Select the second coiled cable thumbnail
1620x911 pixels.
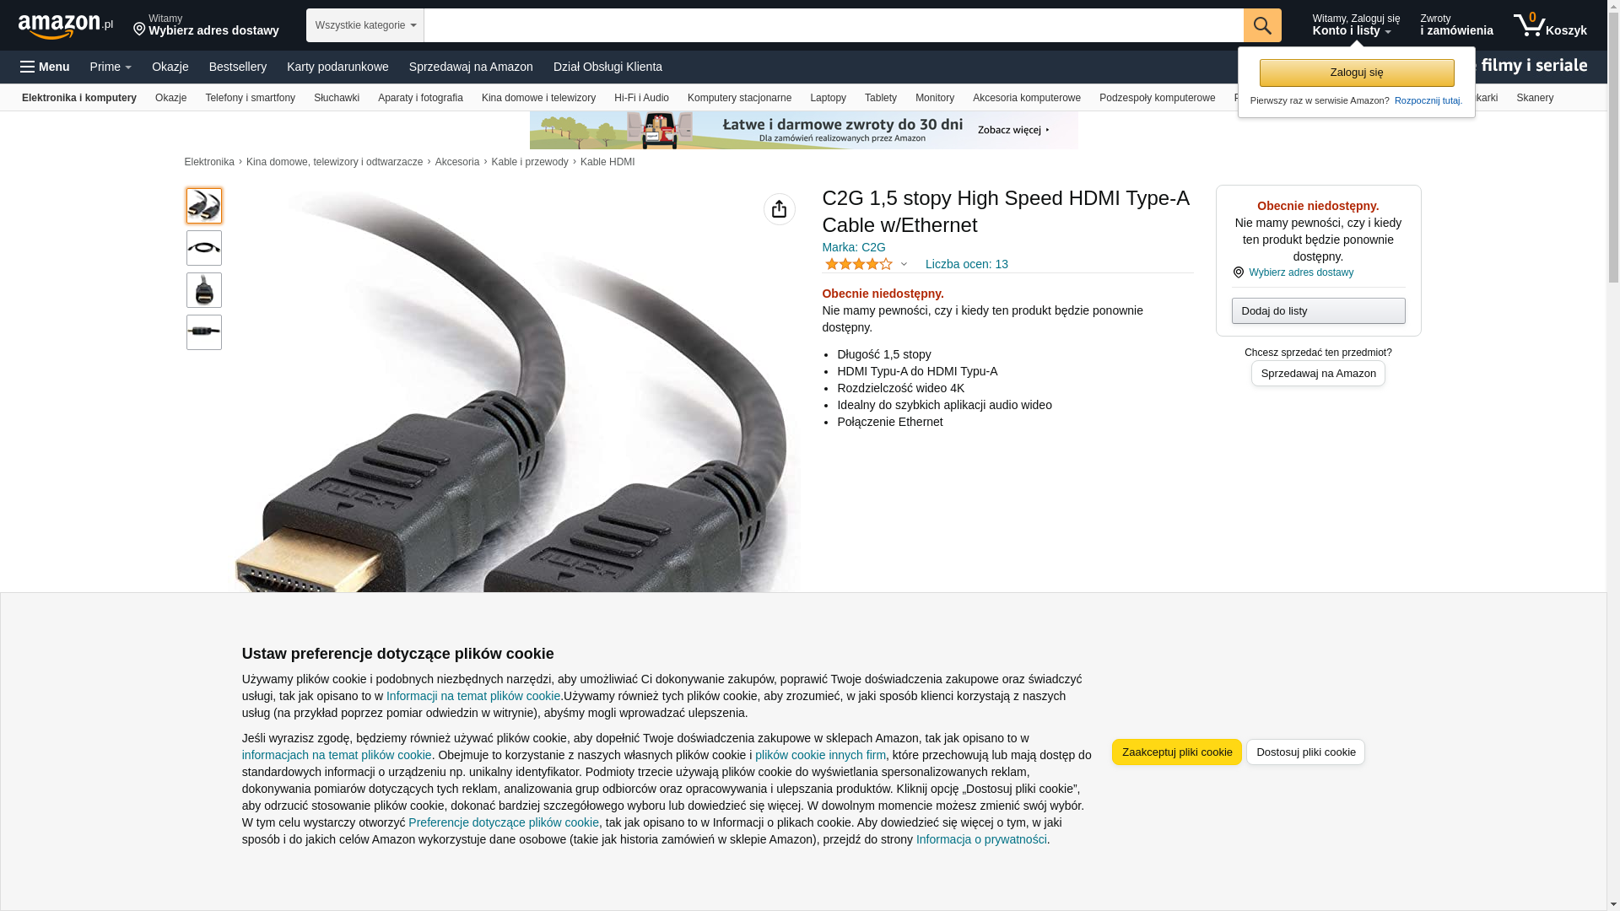[204, 248]
